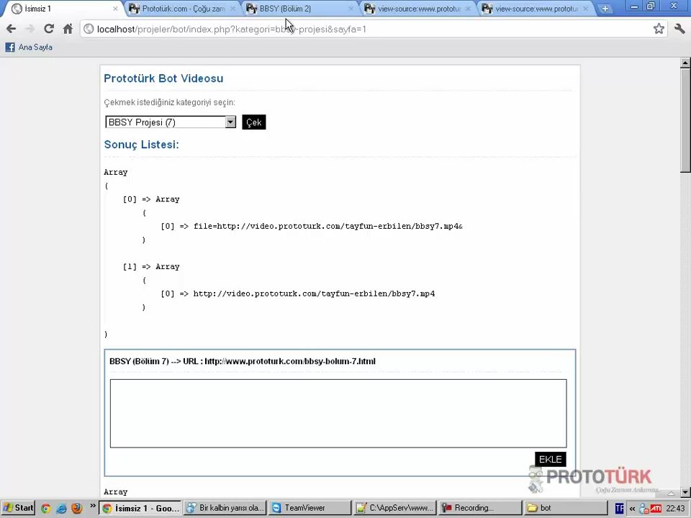This screenshot has height=518, width=691.
Task: Click the Prototürk Bot Videosu heading
Action: (x=163, y=78)
